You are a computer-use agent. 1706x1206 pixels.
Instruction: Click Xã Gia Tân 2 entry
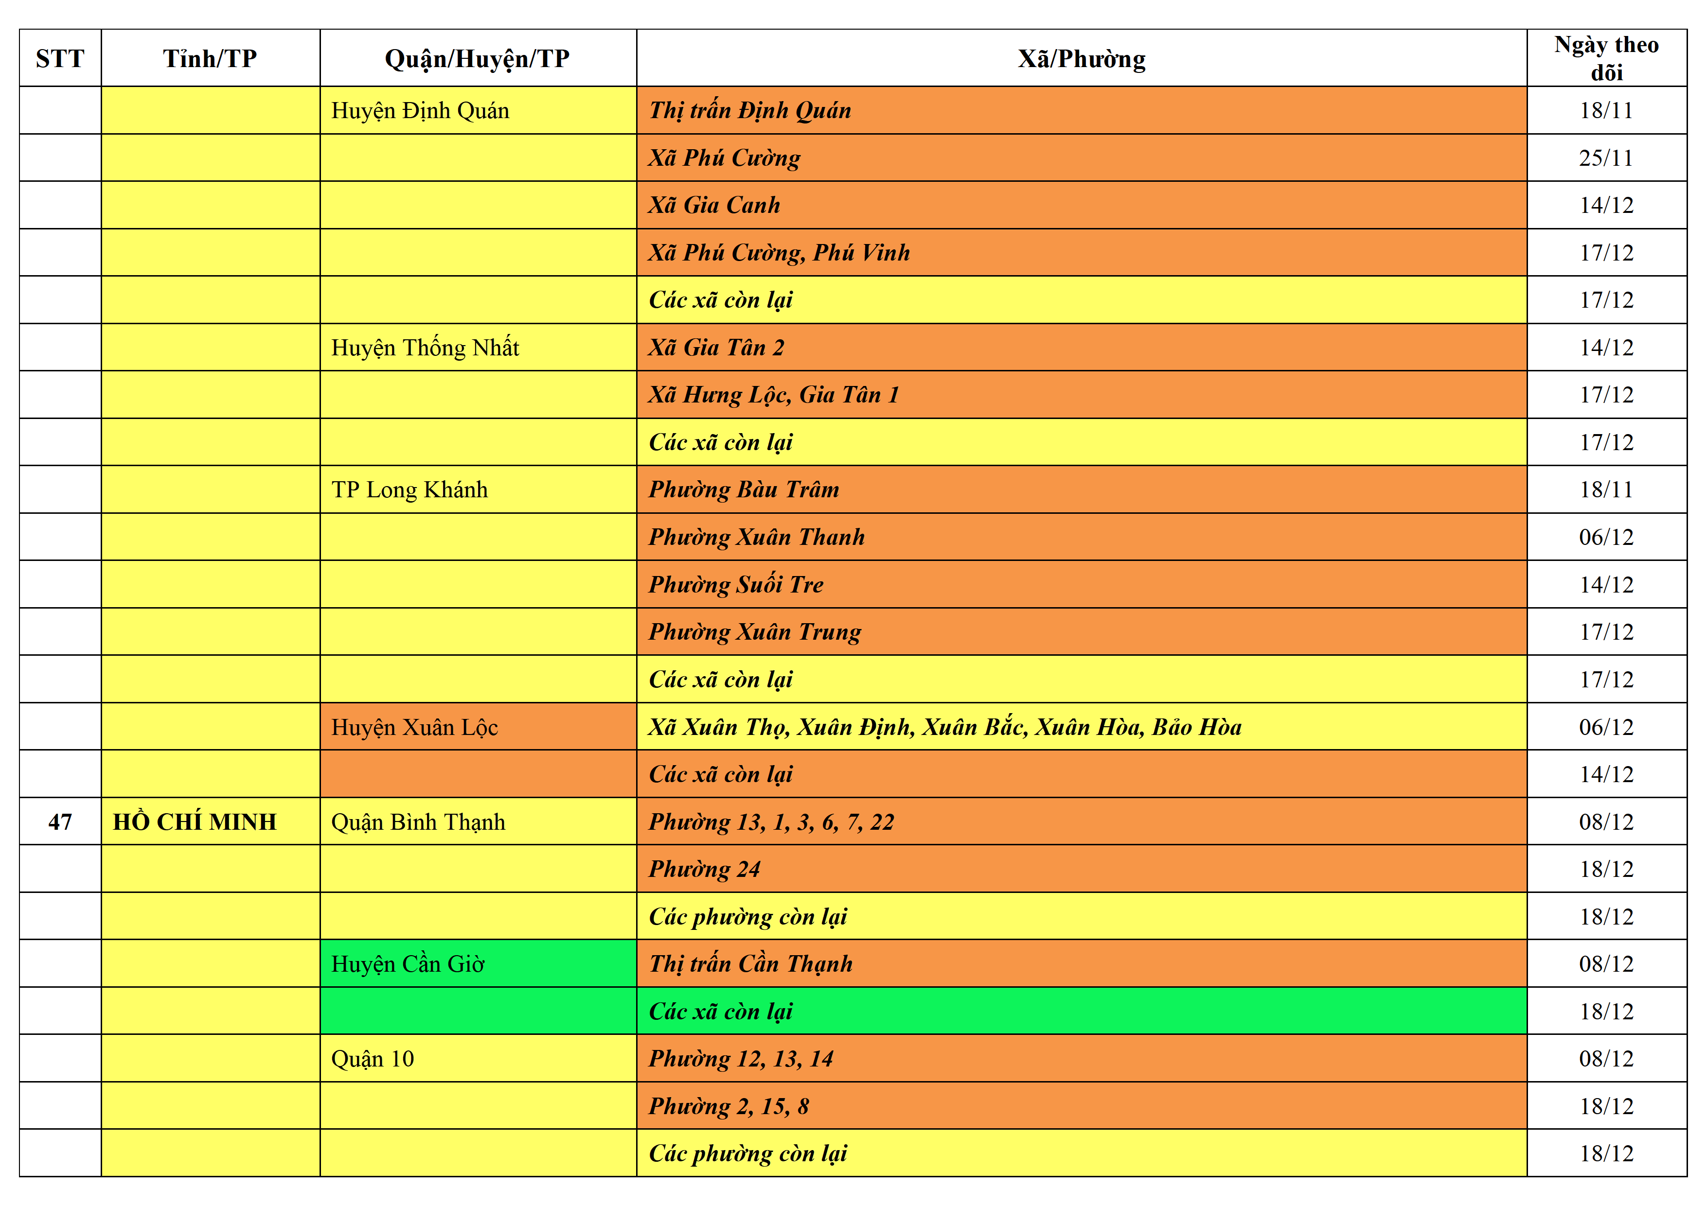[x=716, y=348]
